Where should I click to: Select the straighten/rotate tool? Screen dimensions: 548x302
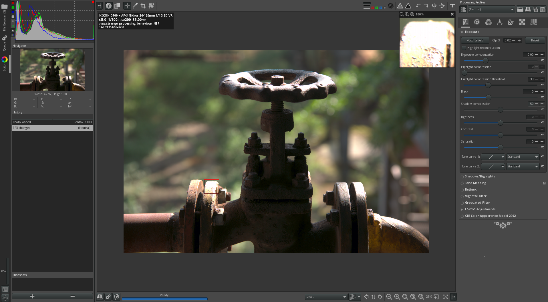(151, 6)
